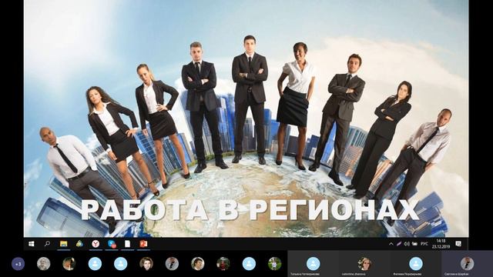Select the white-bearded man participant avatar
Screen dimensions: 493x277
click(43, 264)
